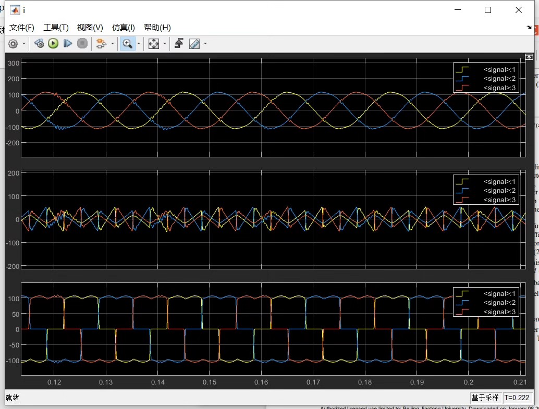Open the 视图(V) menu
Image resolution: width=539 pixels, height=409 pixels.
(x=90, y=28)
